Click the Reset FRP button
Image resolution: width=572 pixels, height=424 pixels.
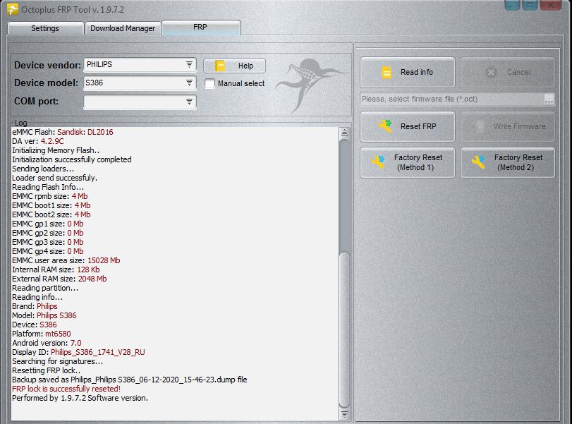tap(408, 126)
